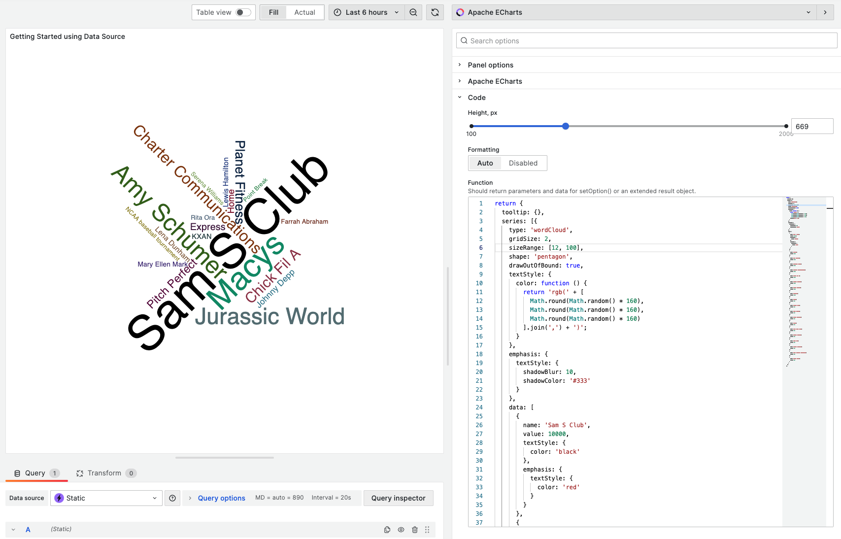Zoom out the time range
Image resolution: width=841 pixels, height=539 pixels.
click(413, 12)
